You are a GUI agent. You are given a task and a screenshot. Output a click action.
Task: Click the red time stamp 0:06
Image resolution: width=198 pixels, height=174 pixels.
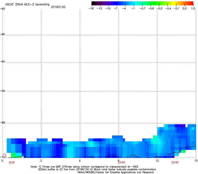click(12, 162)
